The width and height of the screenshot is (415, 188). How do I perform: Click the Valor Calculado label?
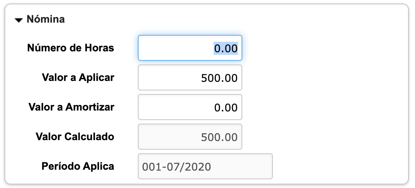coord(75,137)
